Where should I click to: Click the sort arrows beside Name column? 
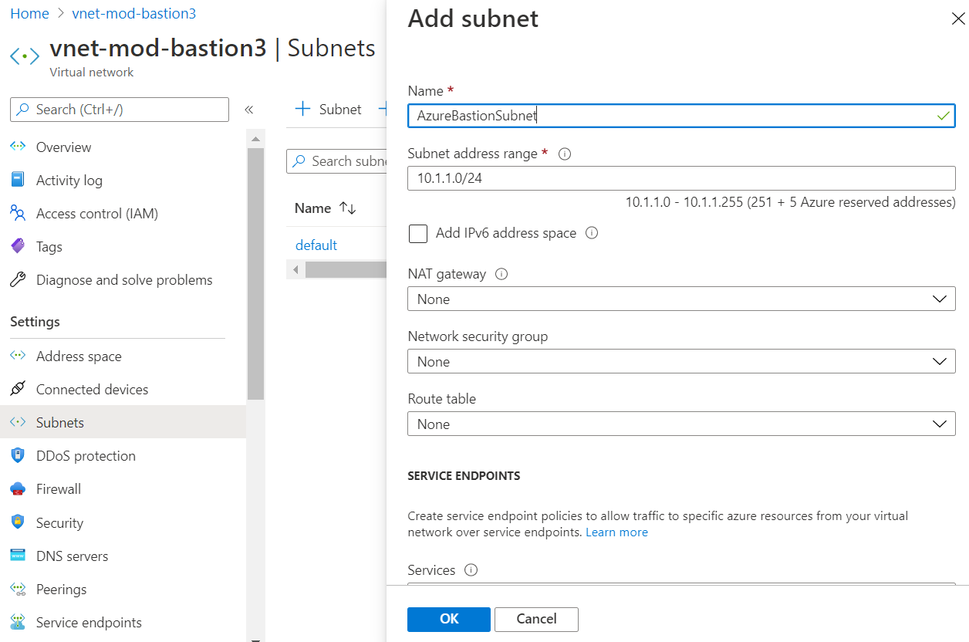point(347,208)
